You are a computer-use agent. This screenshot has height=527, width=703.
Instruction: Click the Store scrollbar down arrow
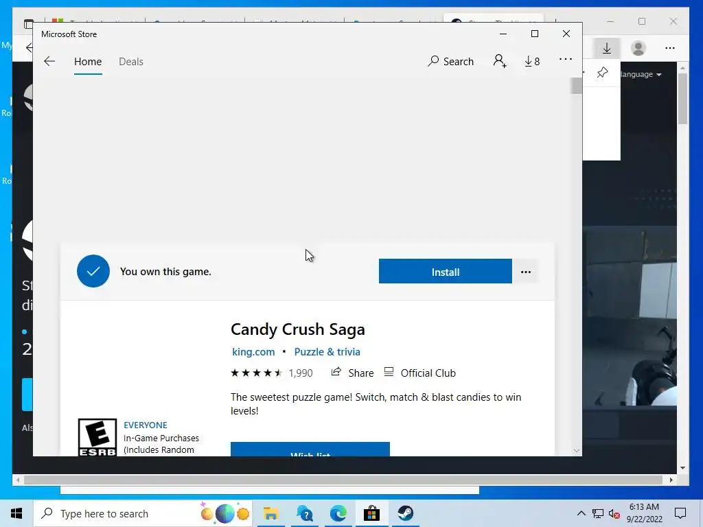coord(577,450)
